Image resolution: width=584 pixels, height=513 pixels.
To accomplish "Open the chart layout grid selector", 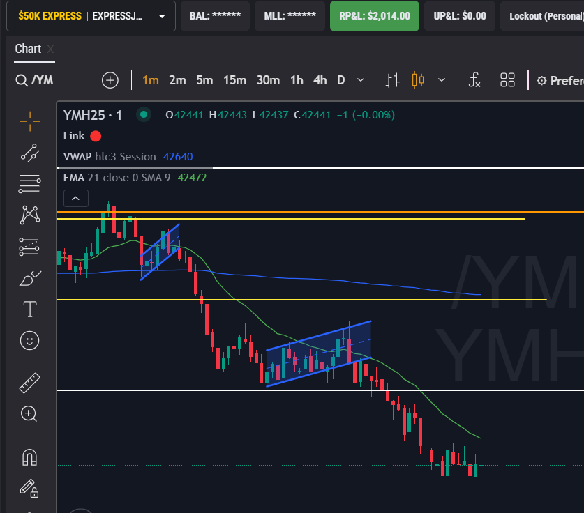I will click(x=507, y=80).
